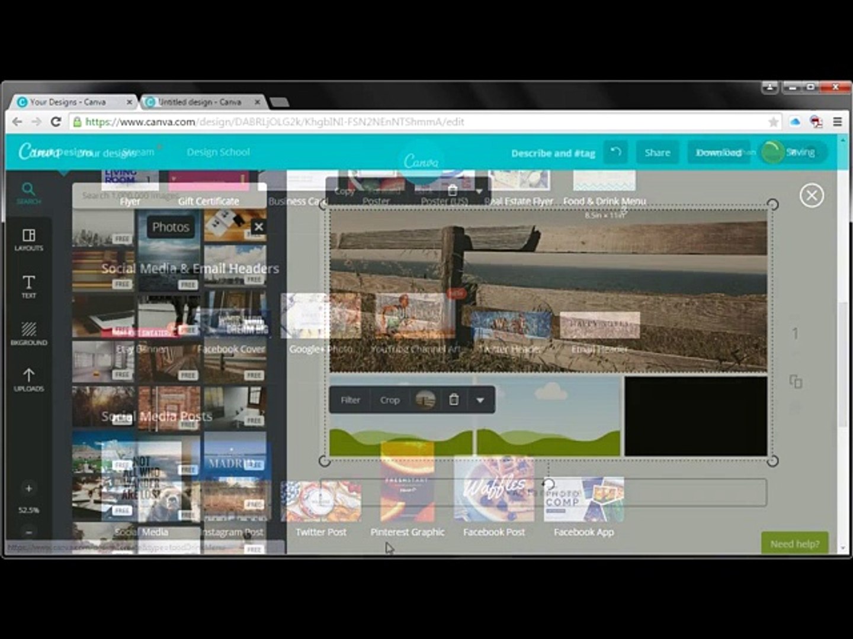Open Design School in header
853x639 pixels.
tap(218, 152)
